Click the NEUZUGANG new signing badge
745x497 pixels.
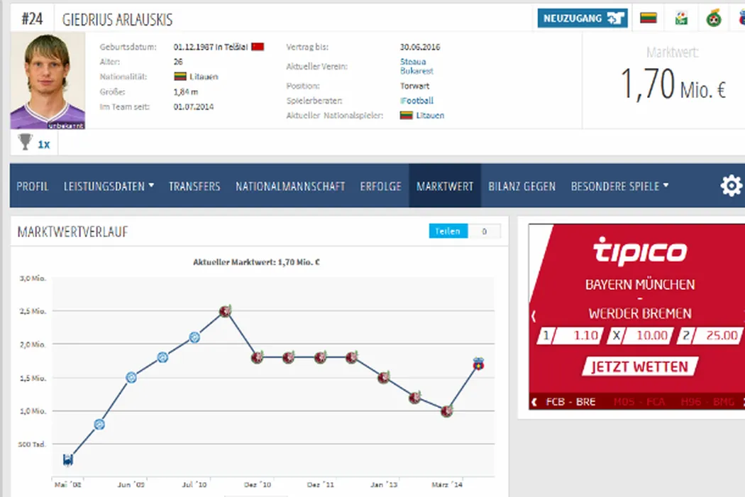[x=582, y=18]
